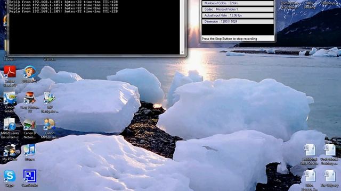Click the Dimension : 1280 X 1024 row

click(x=238, y=21)
